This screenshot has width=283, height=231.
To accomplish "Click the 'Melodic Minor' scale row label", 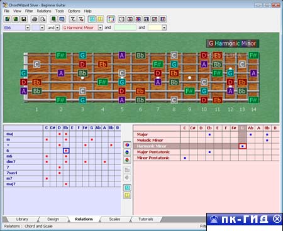I will 150,140.
